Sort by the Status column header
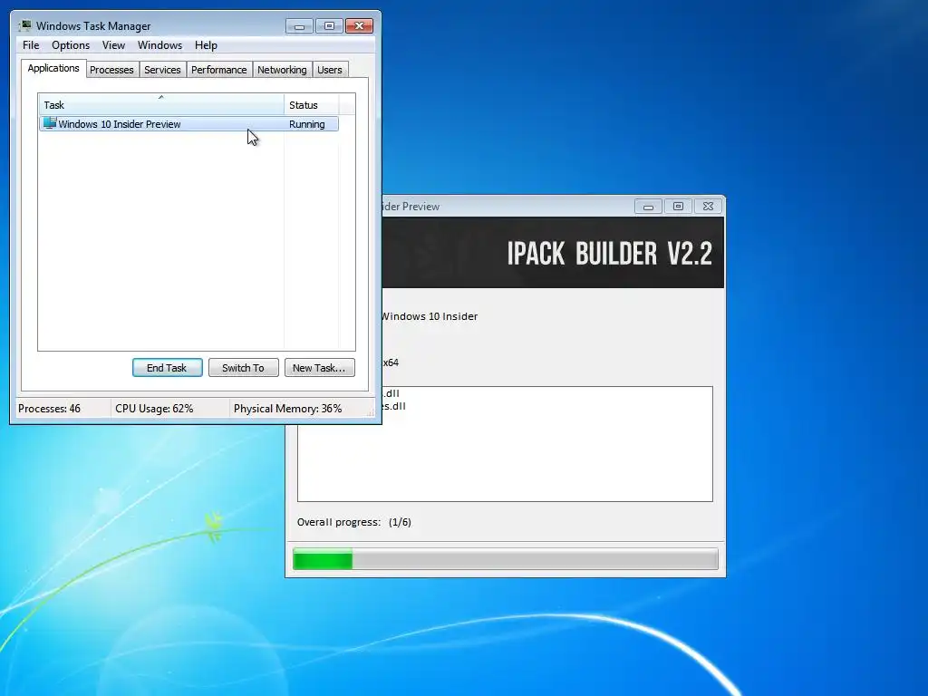Screen dimensions: 928x696 312,105
